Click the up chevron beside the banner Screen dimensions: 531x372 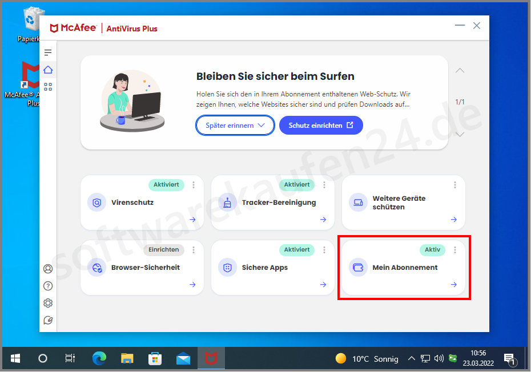(x=460, y=70)
